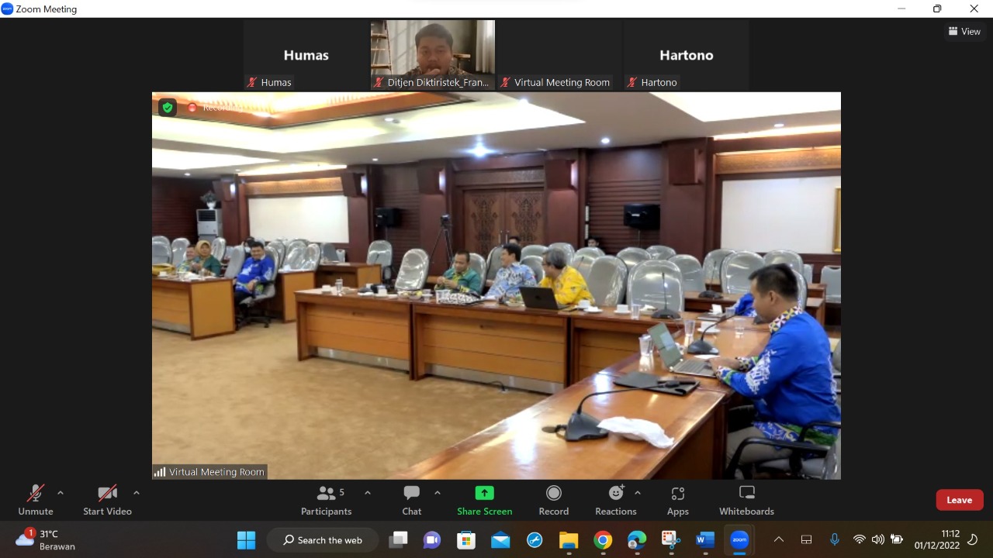Screen dimensions: 993x558
Task: Expand audio options arrow beside Unmute
Action: [61, 493]
